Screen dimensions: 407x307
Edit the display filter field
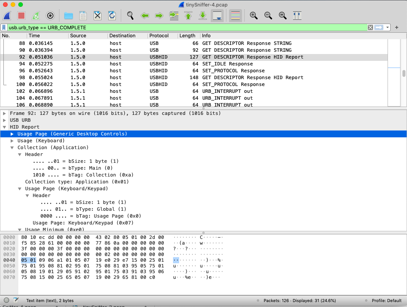point(187,27)
